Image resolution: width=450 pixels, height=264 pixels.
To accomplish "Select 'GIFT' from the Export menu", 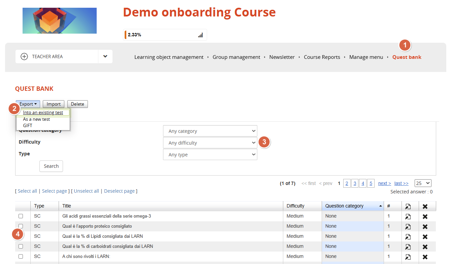I will tap(28, 125).
